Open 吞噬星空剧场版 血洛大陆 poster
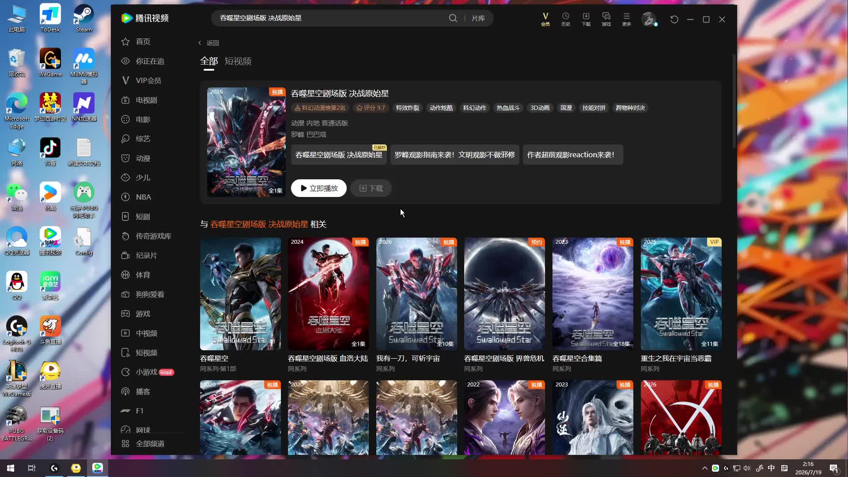848x477 pixels. (328, 294)
